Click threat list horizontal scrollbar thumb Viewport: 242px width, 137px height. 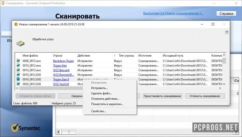coord(51,88)
